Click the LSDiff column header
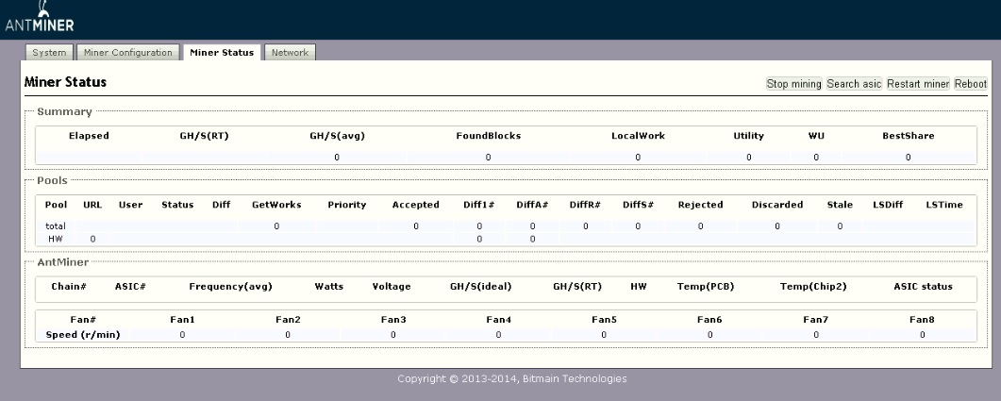 coord(888,205)
